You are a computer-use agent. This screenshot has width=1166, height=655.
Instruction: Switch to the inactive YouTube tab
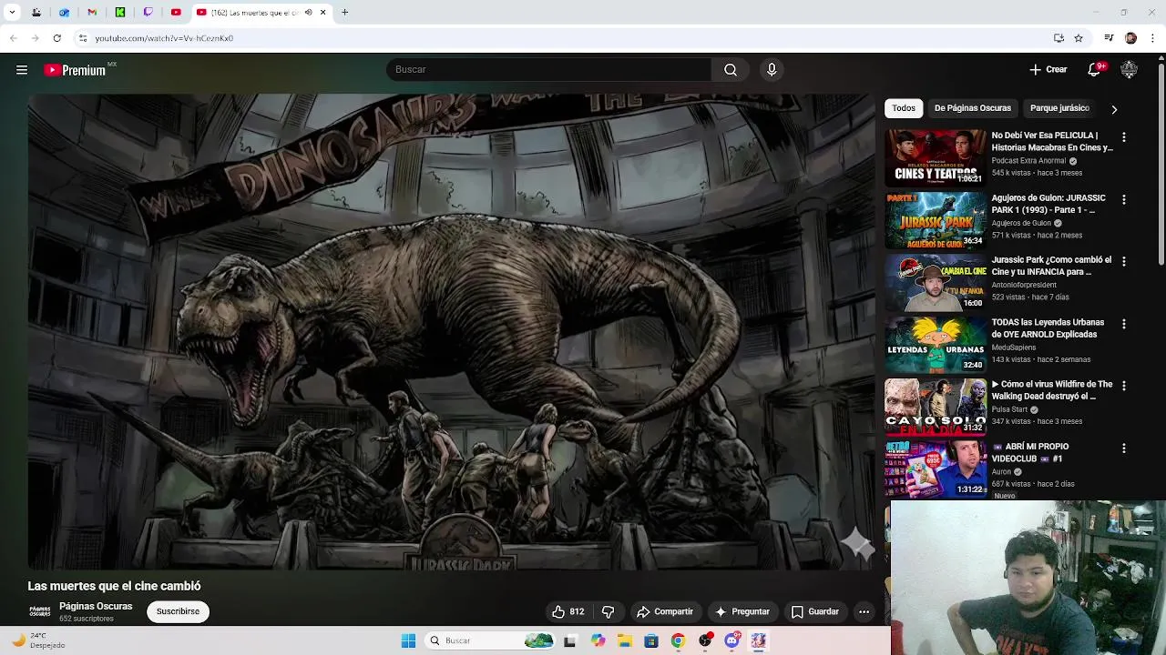176,13
